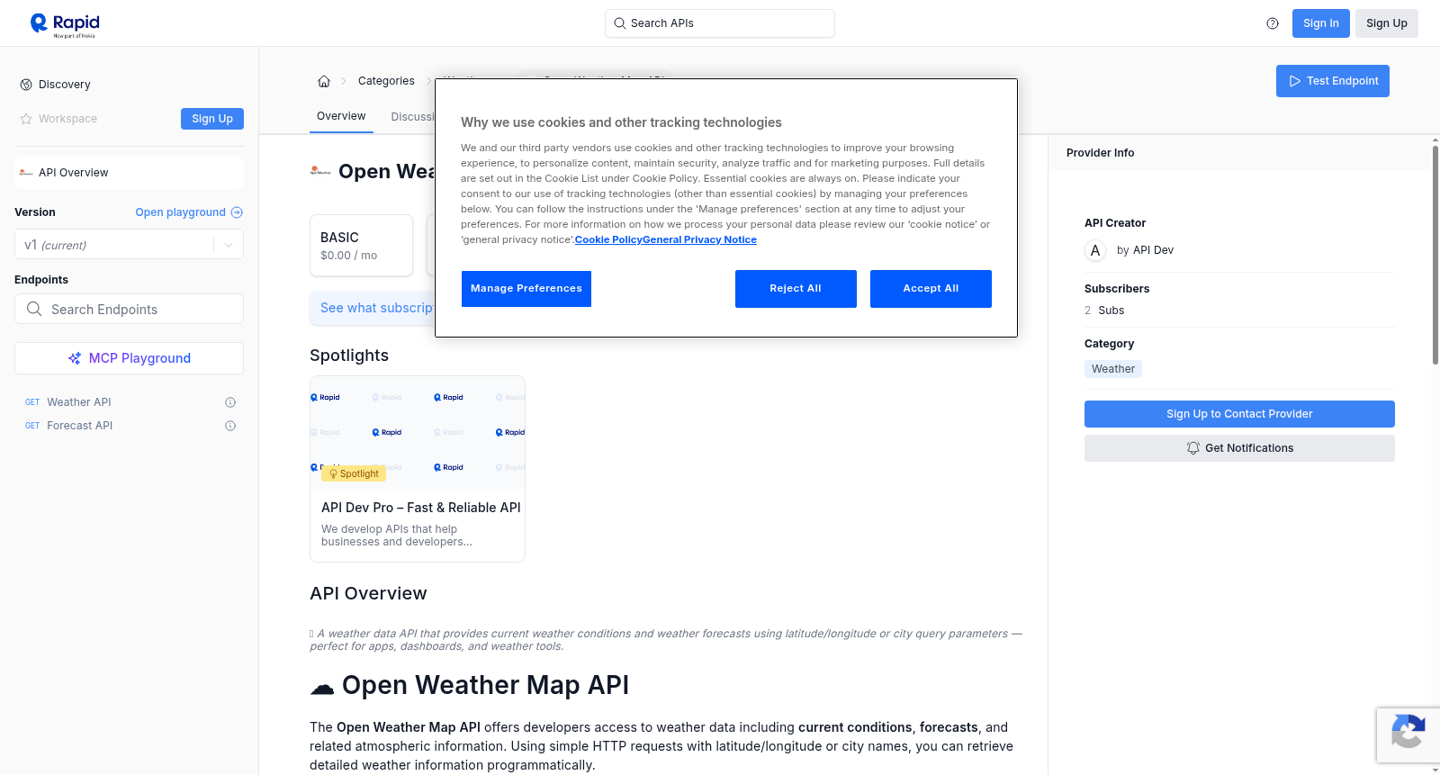
Task: Click info icon next to Weather API endpoint
Action: (x=230, y=402)
